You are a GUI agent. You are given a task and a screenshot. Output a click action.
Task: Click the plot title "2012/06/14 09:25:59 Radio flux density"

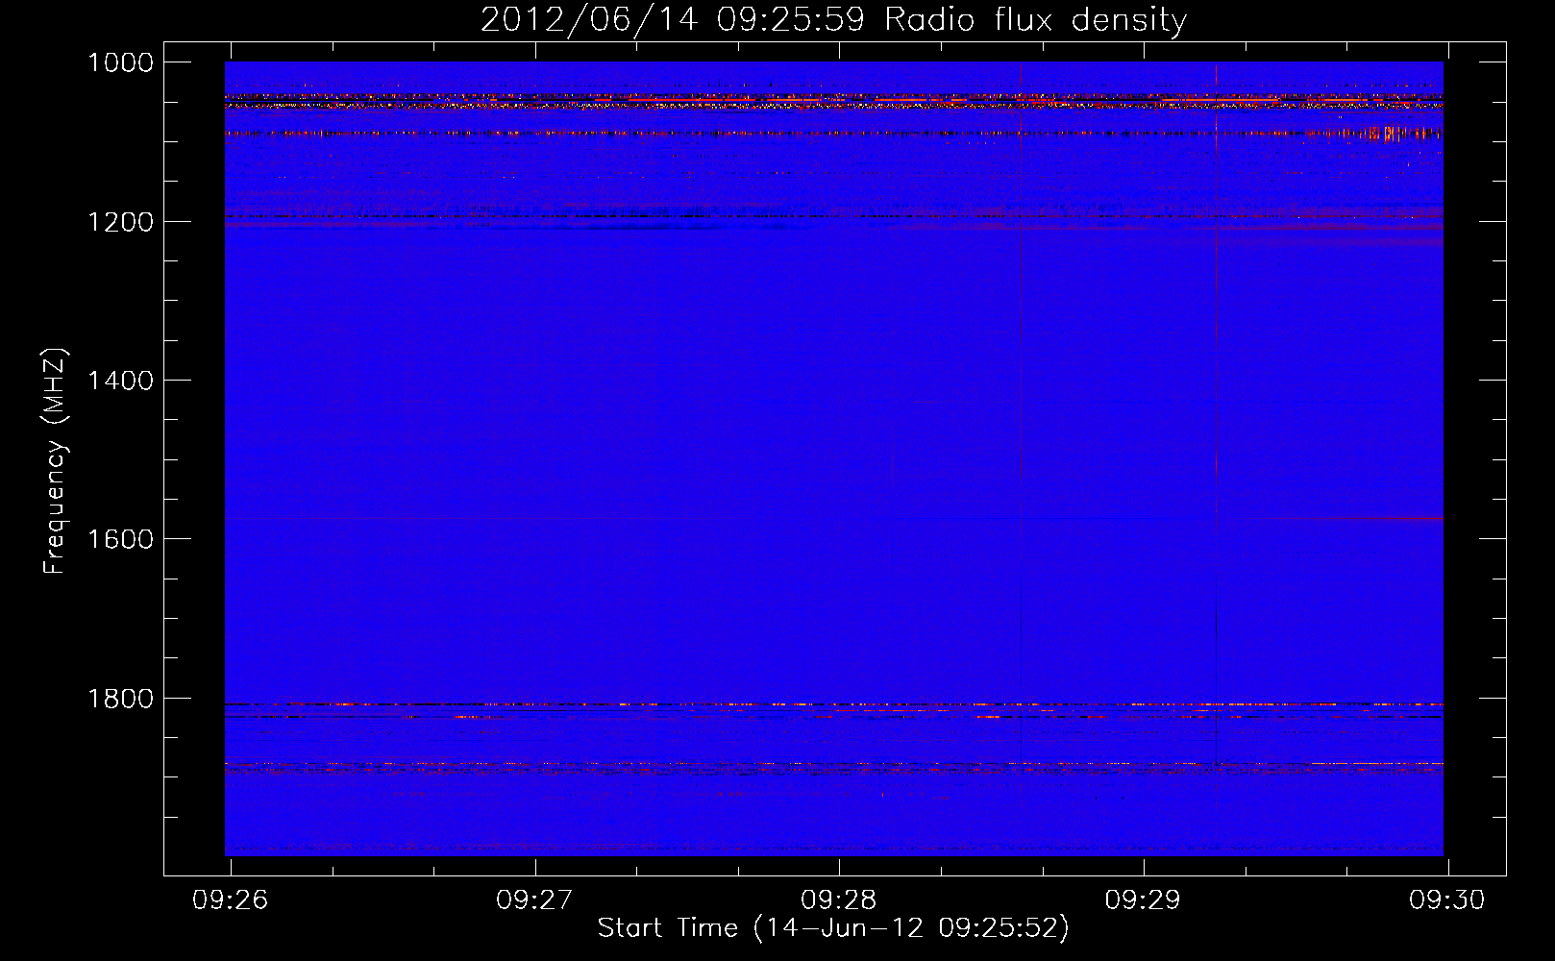click(x=833, y=19)
